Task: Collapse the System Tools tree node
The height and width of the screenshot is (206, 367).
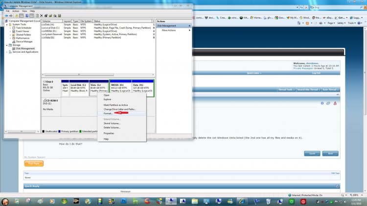Action: (x=7, y=24)
